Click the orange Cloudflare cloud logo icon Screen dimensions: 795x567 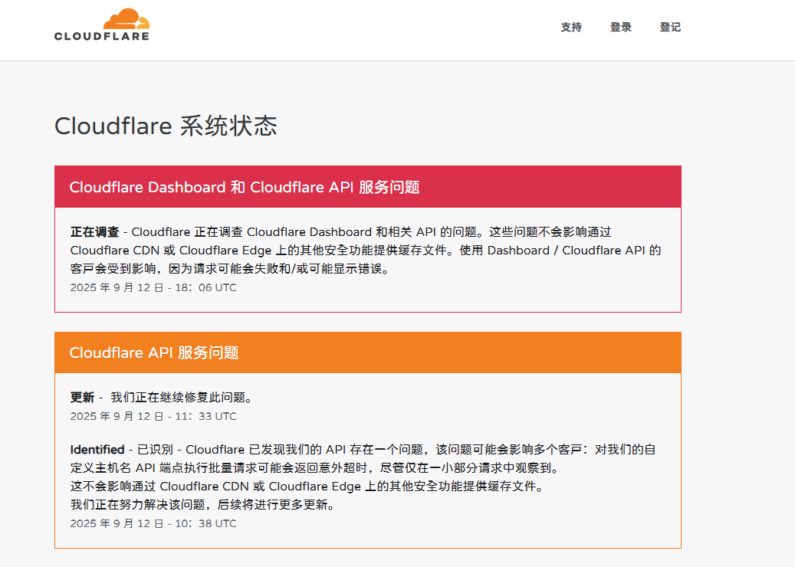click(x=128, y=19)
